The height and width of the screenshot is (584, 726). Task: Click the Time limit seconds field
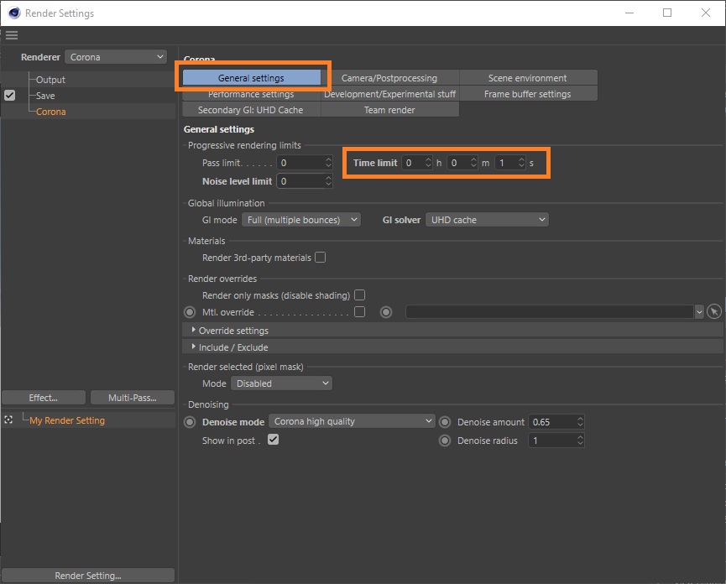click(506, 163)
